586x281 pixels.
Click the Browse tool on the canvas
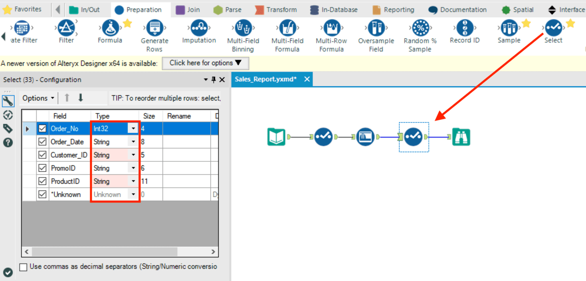click(461, 137)
